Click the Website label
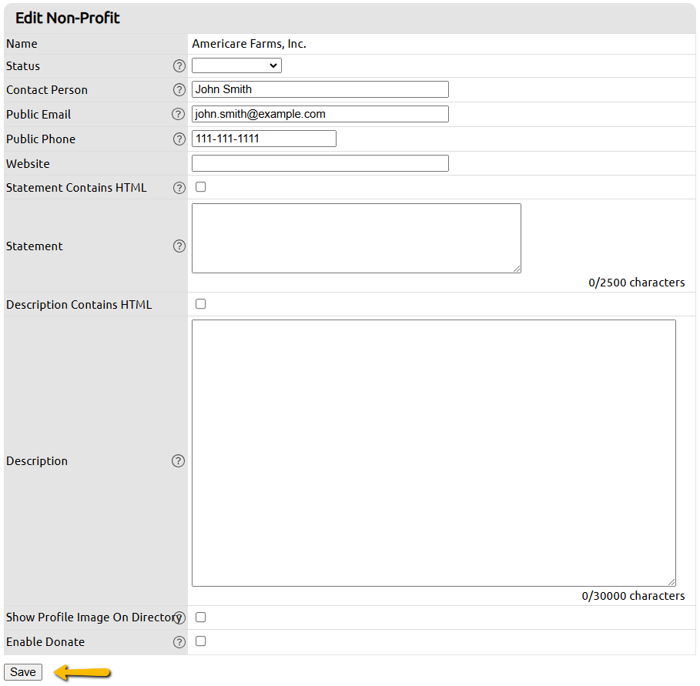The width and height of the screenshot is (700, 686). 28,164
